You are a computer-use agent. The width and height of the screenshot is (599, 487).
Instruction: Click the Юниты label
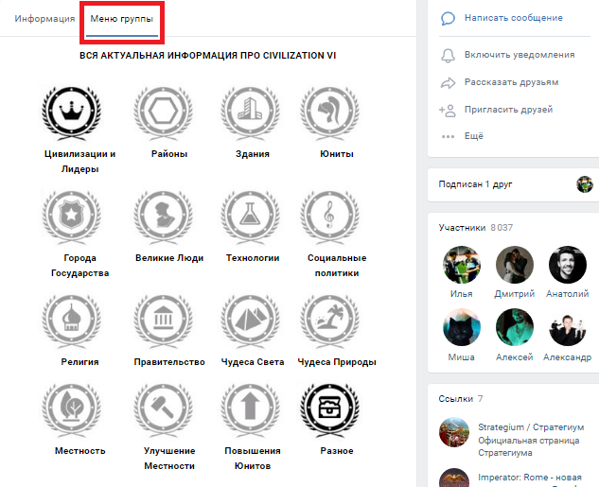point(337,154)
